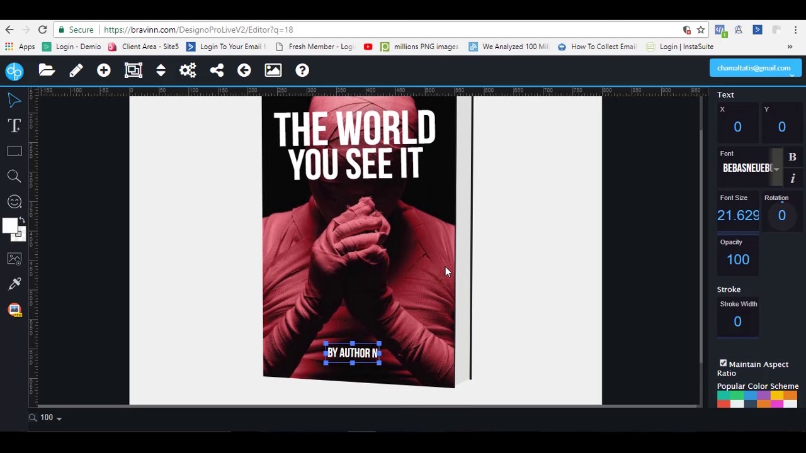Select the rectangle shape tool
This screenshot has width=806, height=453.
pyautogui.click(x=14, y=151)
